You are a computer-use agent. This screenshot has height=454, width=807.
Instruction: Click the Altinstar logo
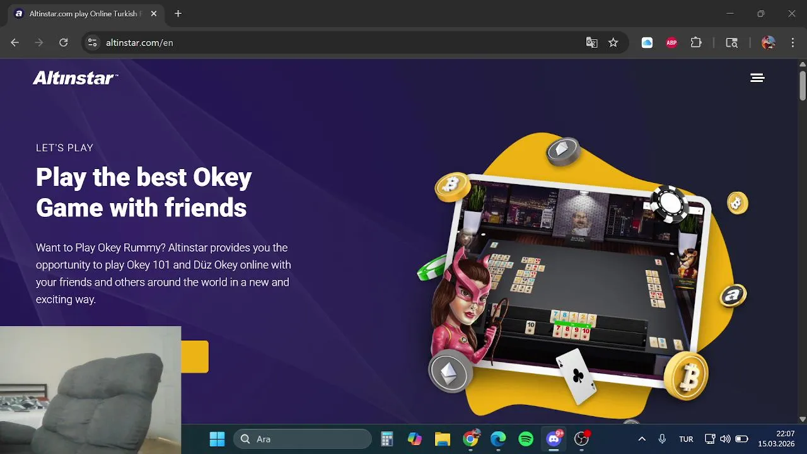(x=75, y=78)
